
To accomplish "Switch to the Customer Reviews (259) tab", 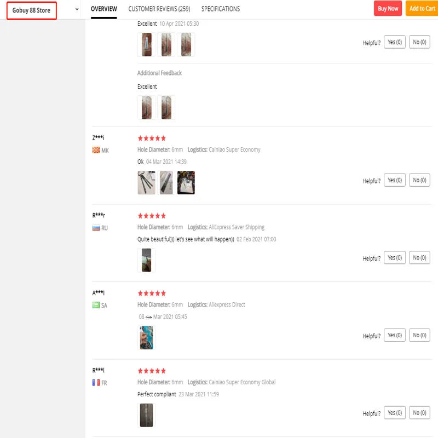I will [x=159, y=9].
